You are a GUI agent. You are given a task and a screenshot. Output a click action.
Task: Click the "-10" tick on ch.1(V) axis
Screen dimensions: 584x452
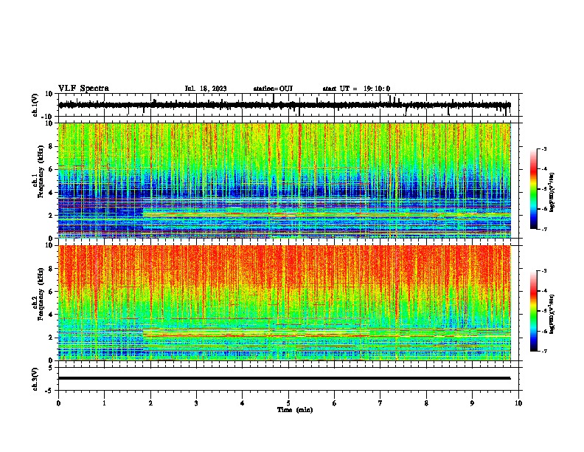48,117
